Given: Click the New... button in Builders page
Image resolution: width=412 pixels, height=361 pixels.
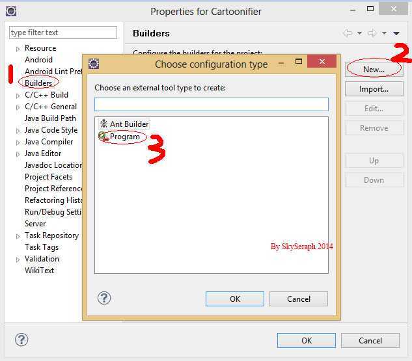Looking at the screenshot, I should 374,70.
